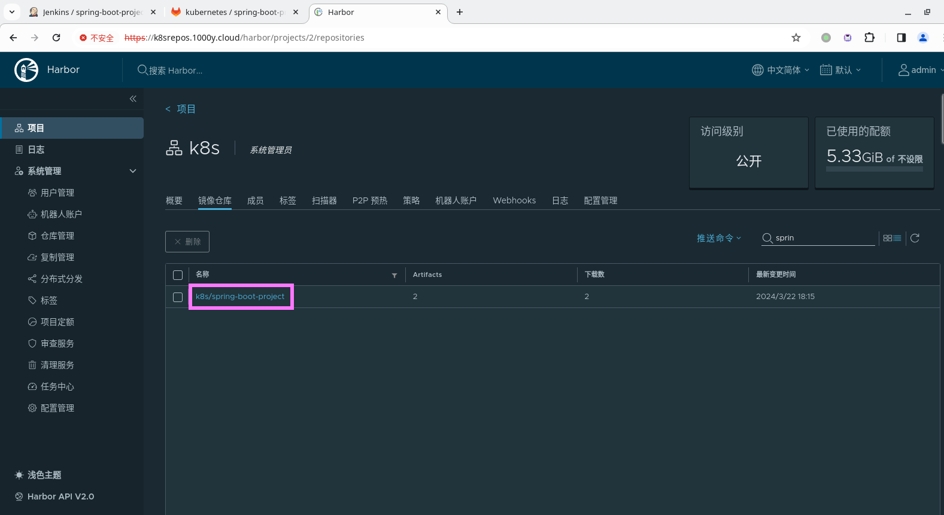The width and height of the screenshot is (944, 515).
Task: Toggle card/list view icon
Action: pos(892,238)
